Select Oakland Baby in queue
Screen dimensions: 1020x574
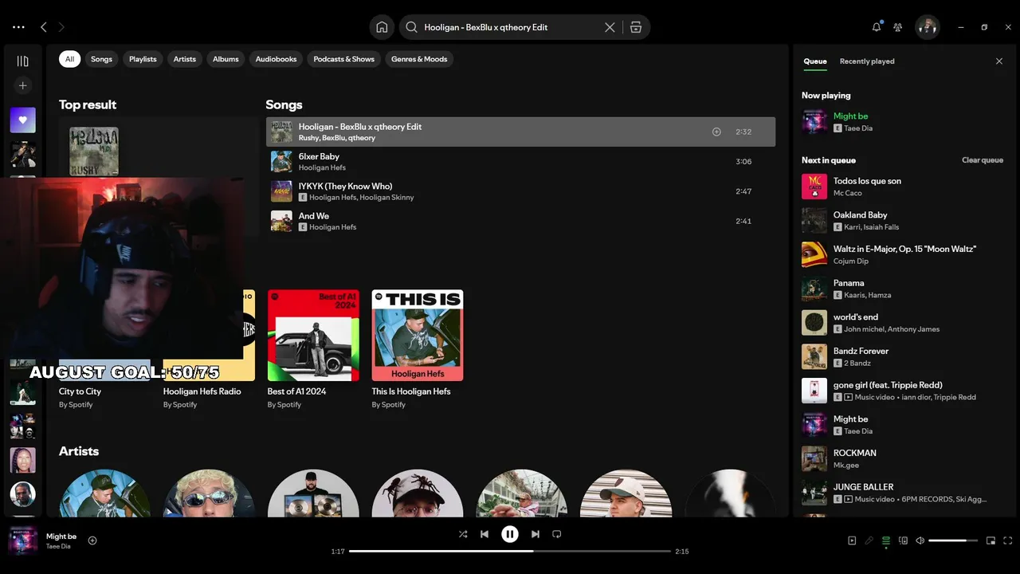click(903, 221)
